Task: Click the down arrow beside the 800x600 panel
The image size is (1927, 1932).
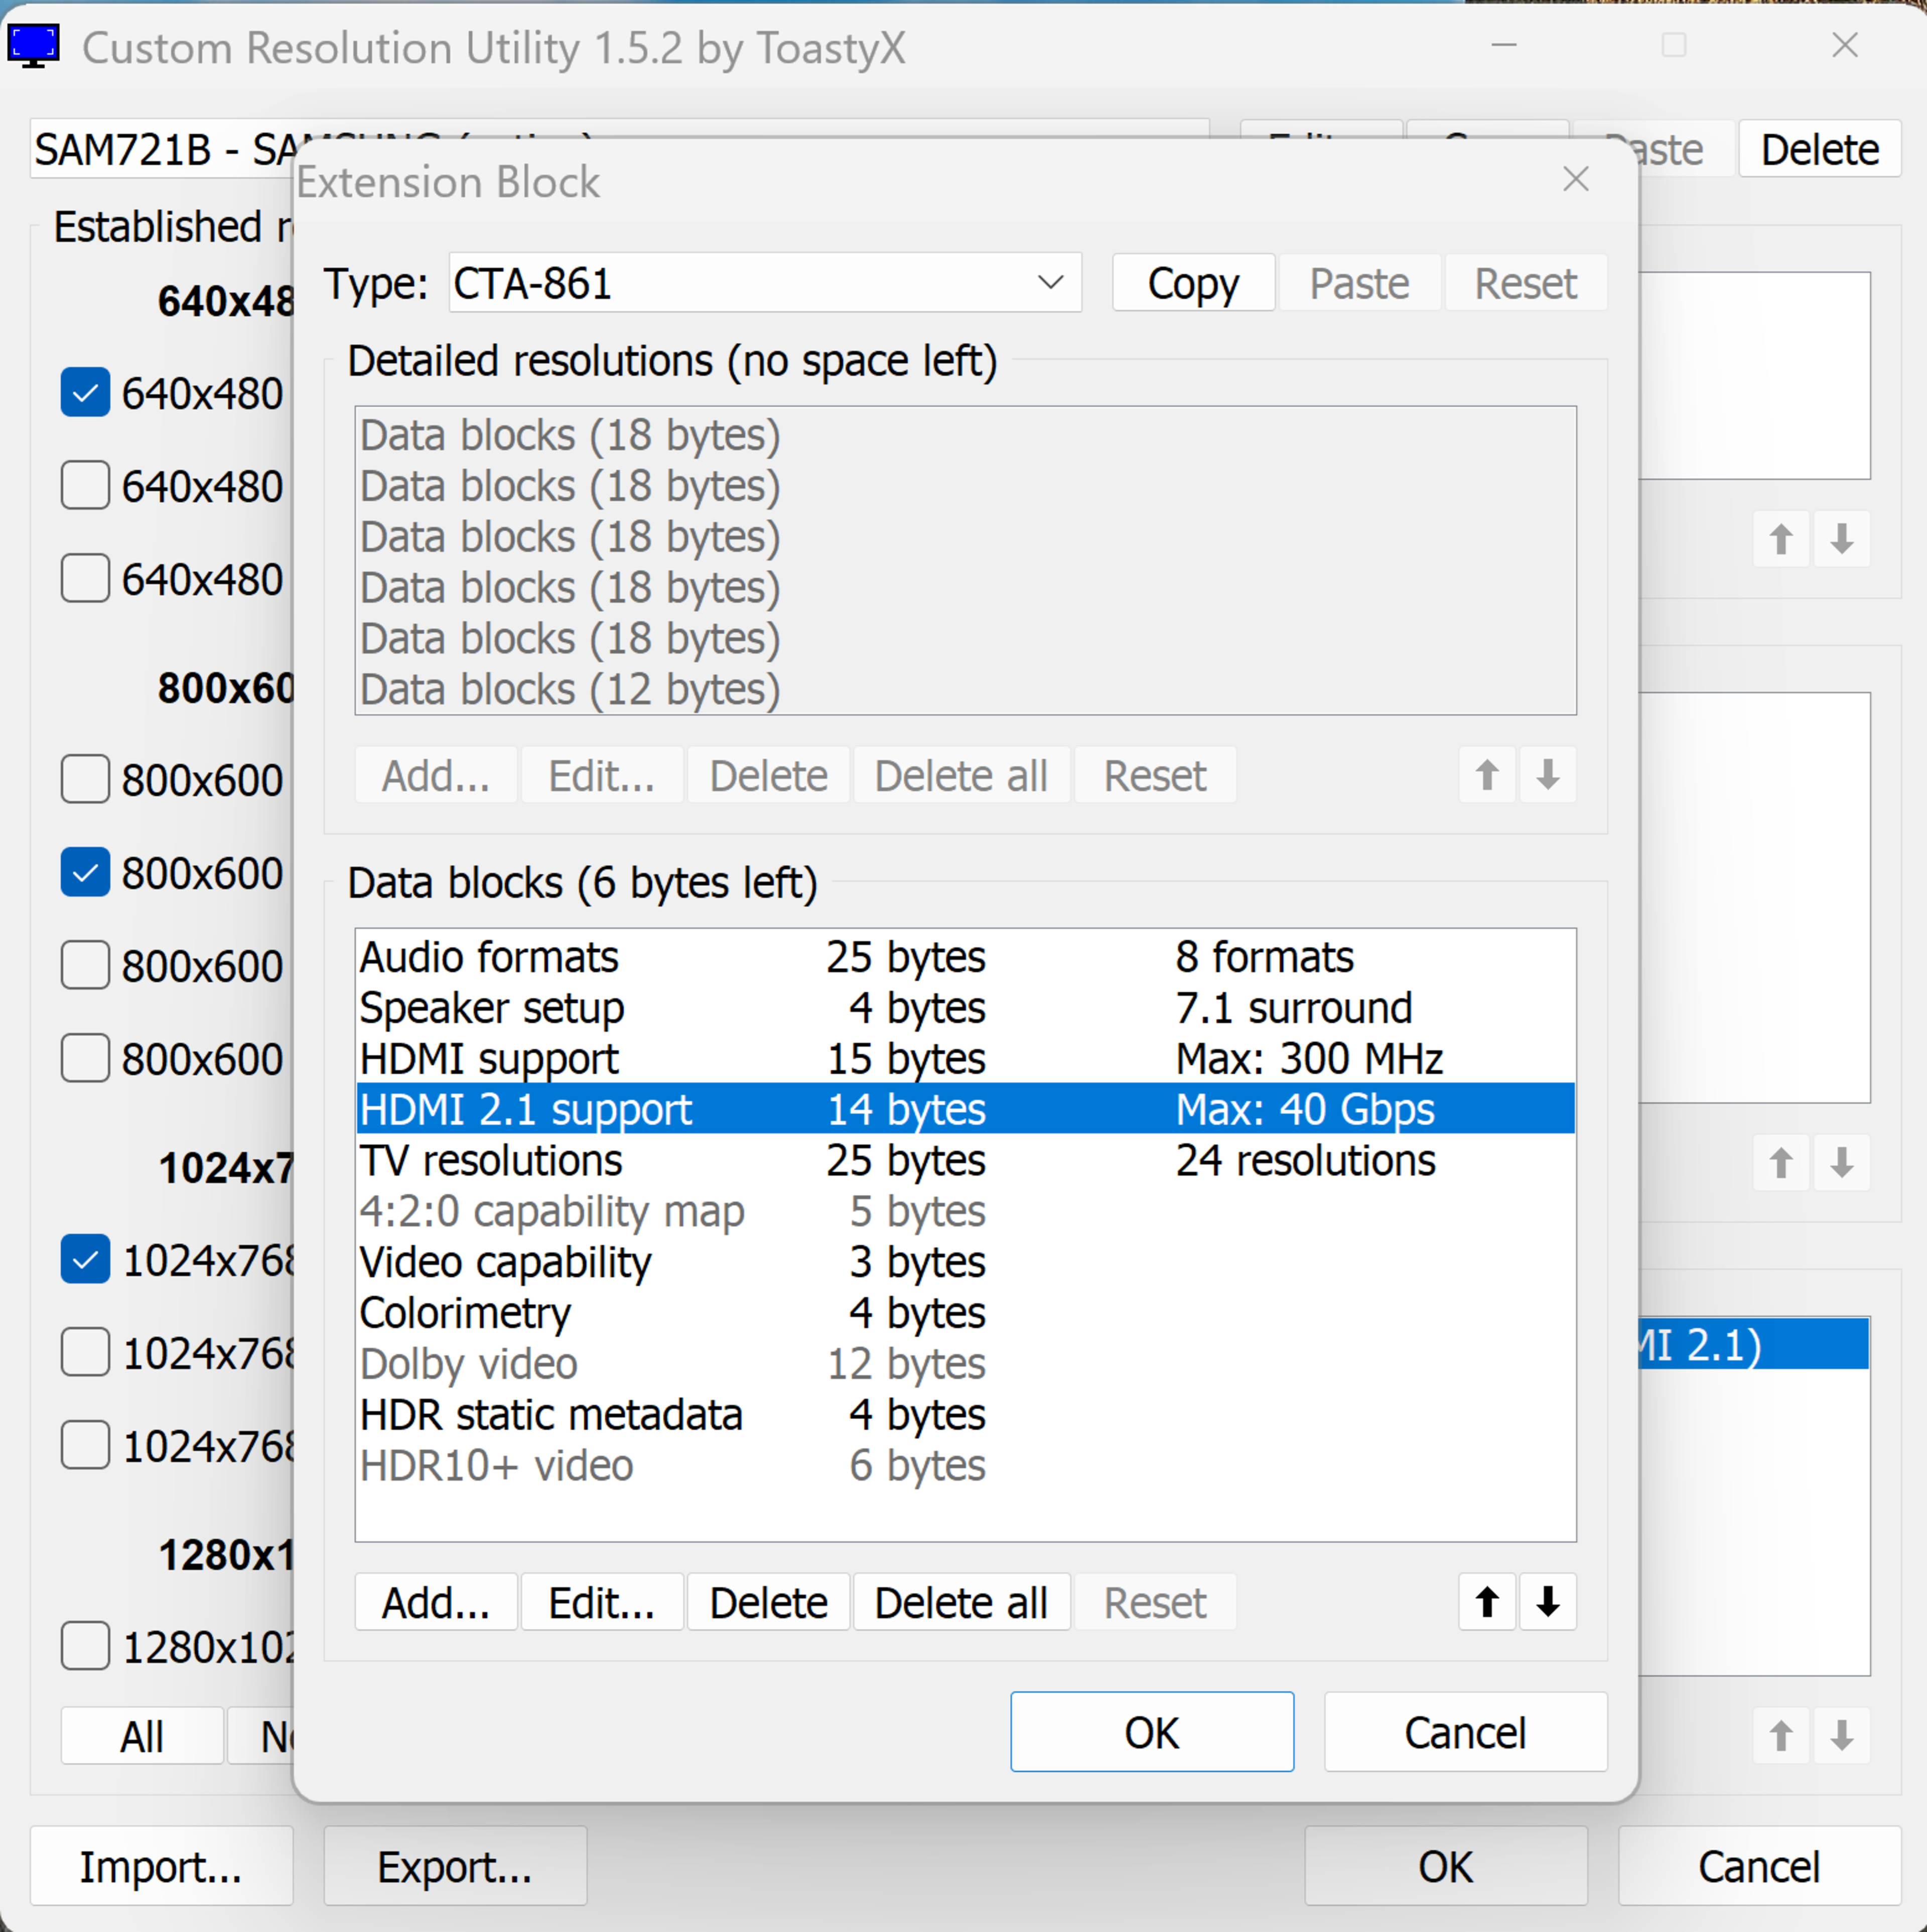Action: click(1841, 1163)
